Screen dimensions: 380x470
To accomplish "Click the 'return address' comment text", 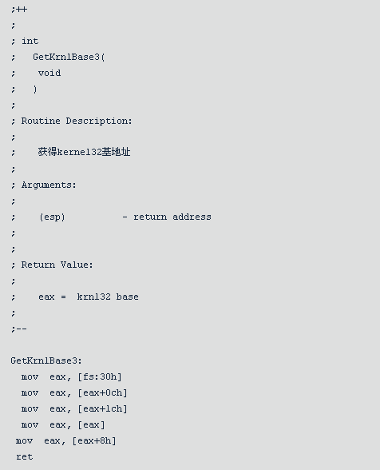I will (172, 217).
